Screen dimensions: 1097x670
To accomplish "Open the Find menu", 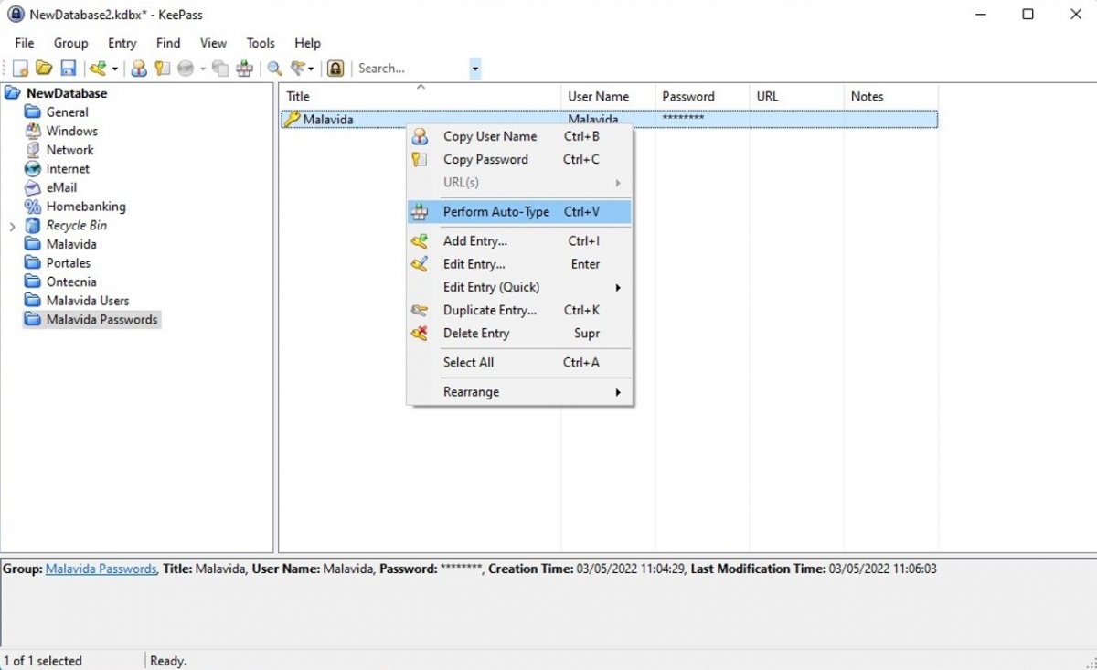I will [x=168, y=43].
